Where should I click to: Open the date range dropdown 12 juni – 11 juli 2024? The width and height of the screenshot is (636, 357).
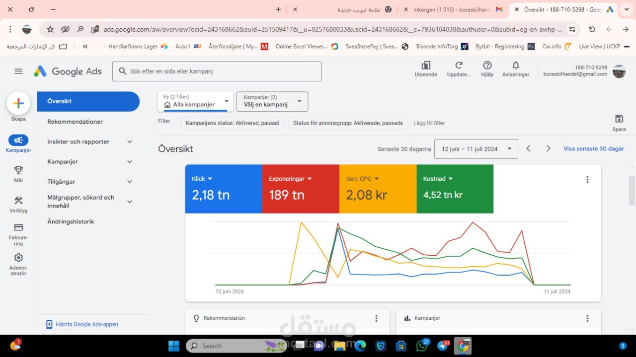476,148
